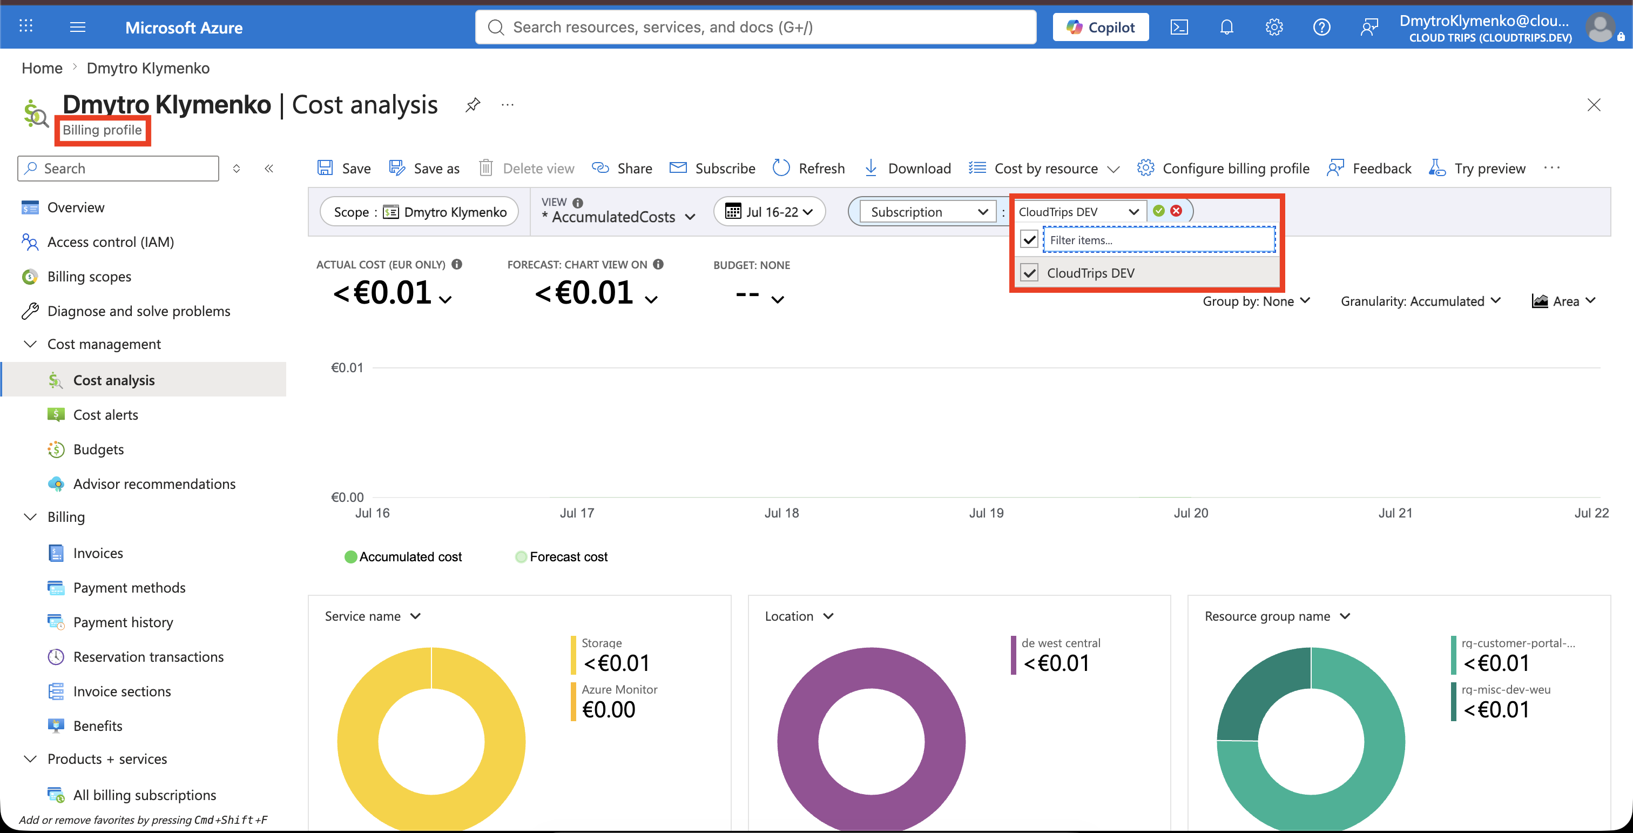Collapse the sidebar with double chevron

(269, 168)
